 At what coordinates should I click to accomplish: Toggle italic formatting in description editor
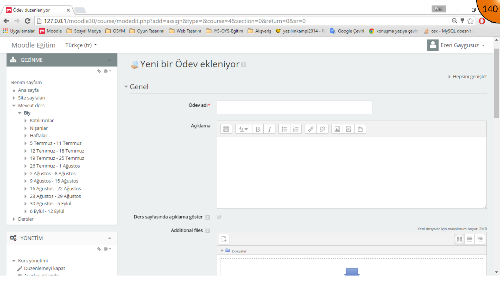click(x=269, y=129)
